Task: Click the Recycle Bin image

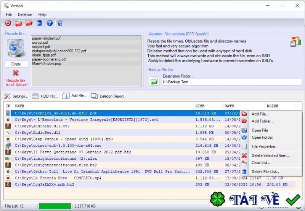Action: tap(16, 48)
